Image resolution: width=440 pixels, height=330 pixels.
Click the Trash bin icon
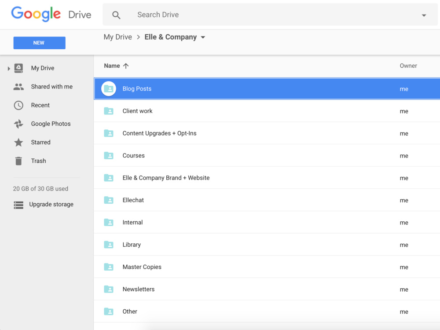[x=18, y=161]
